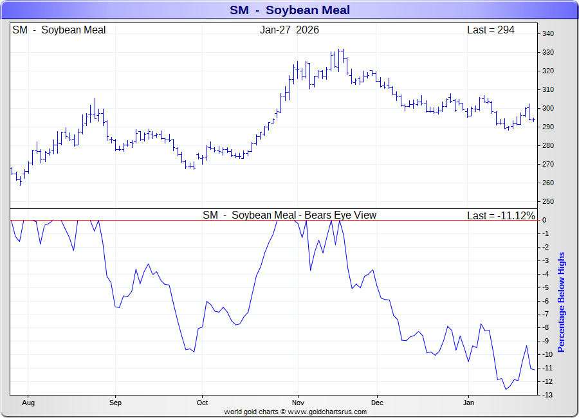Click the 300 price axis label
This screenshot has height=418, width=579.
[x=548, y=108]
